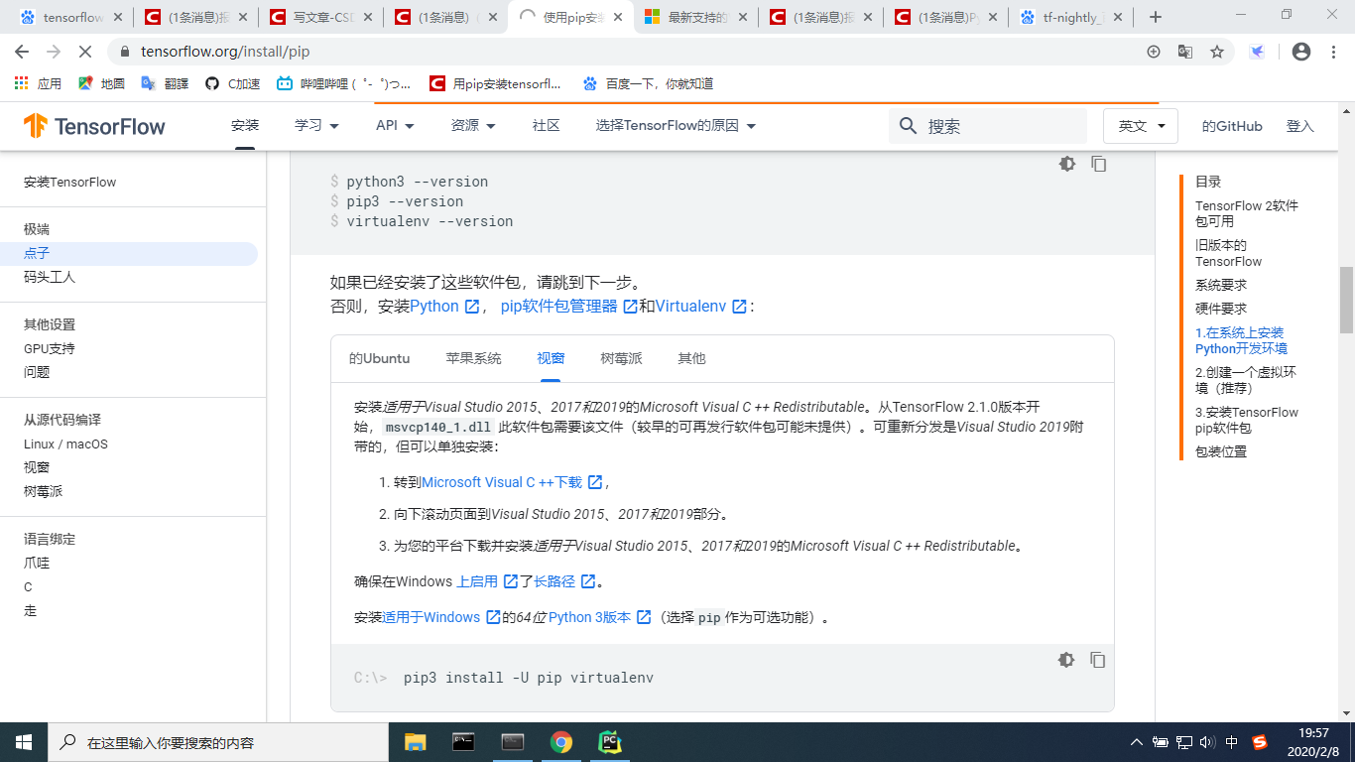The image size is (1355, 762).
Task: Open the Python 3版本 link
Action: pyautogui.click(x=599, y=617)
